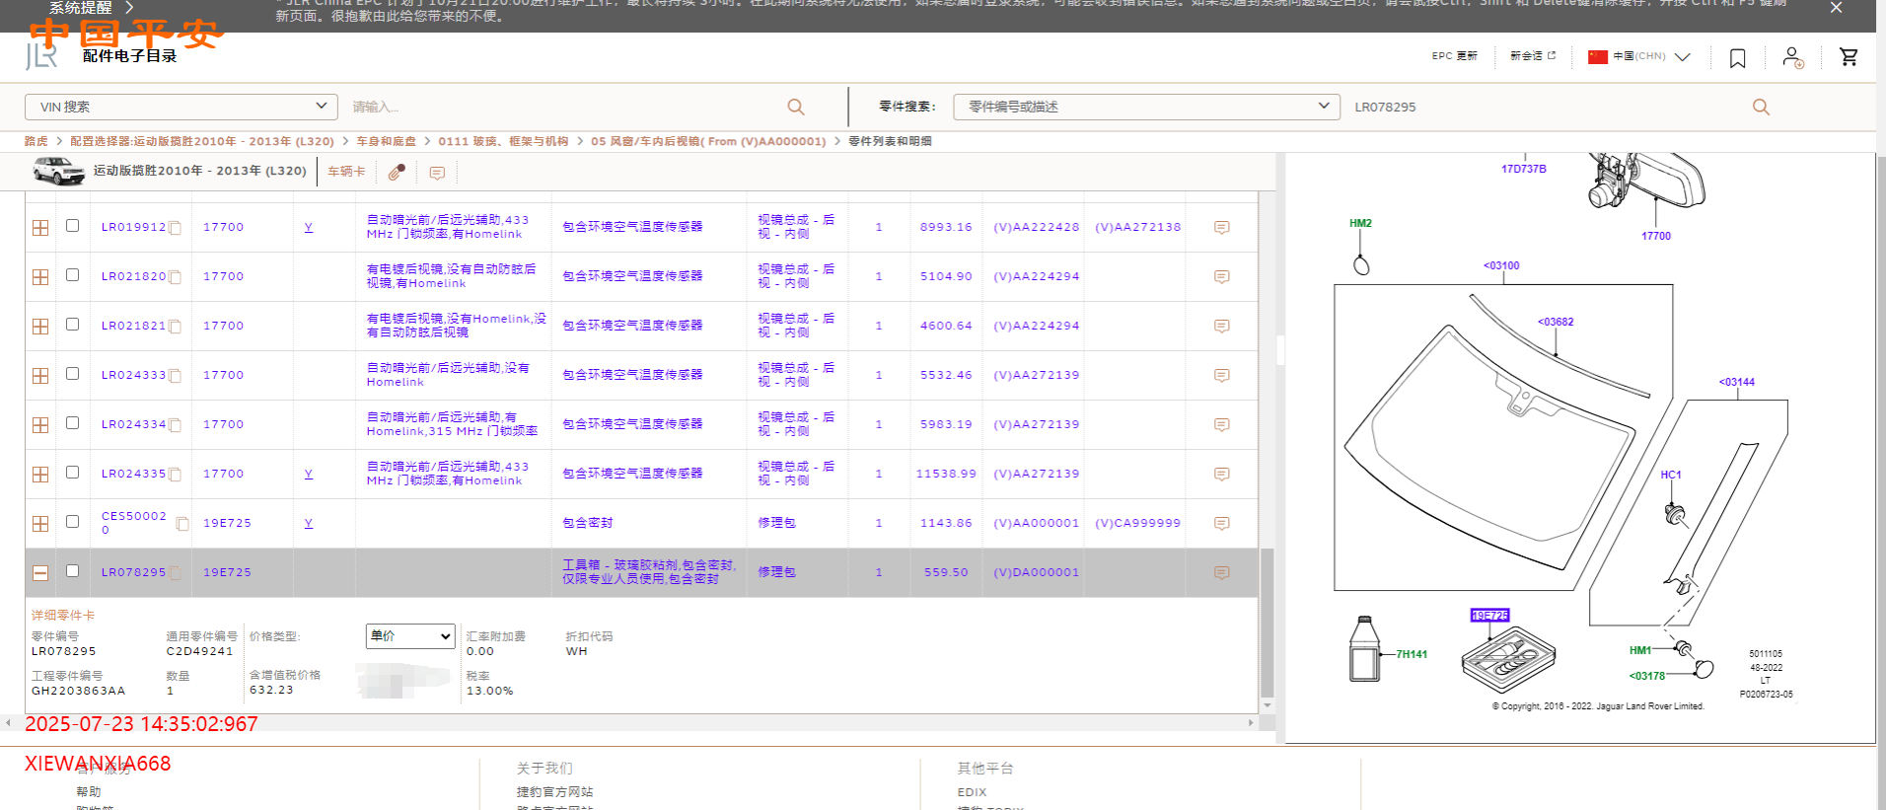The height and width of the screenshot is (810, 1886).
Task: Tick checkbox for part LR024333
Action: [72, 374]
